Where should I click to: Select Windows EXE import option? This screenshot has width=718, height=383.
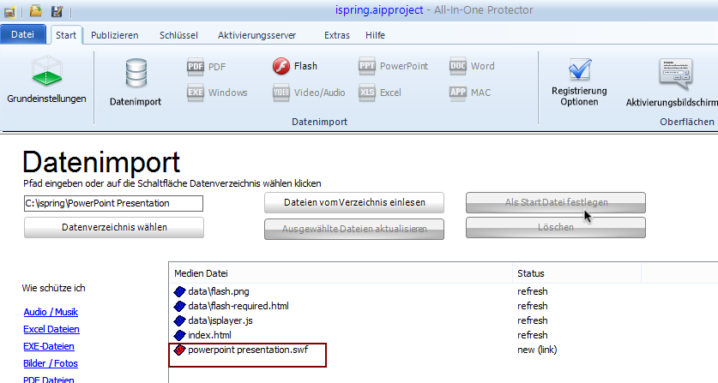coord(217,93)
